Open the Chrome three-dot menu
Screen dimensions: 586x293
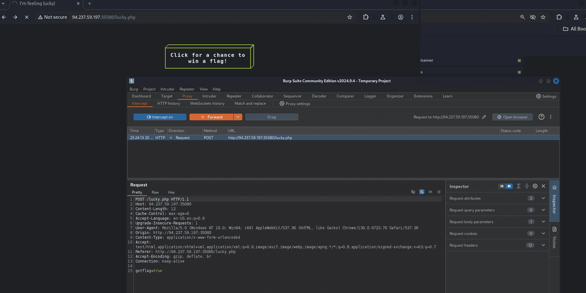point(412,17)
